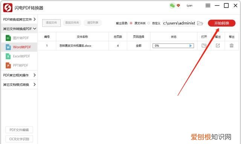Image resolution: width=241 pixels, height=144 pixels.
Task: Click output path field c:\users\administ
Action: [x=179, y=23]
